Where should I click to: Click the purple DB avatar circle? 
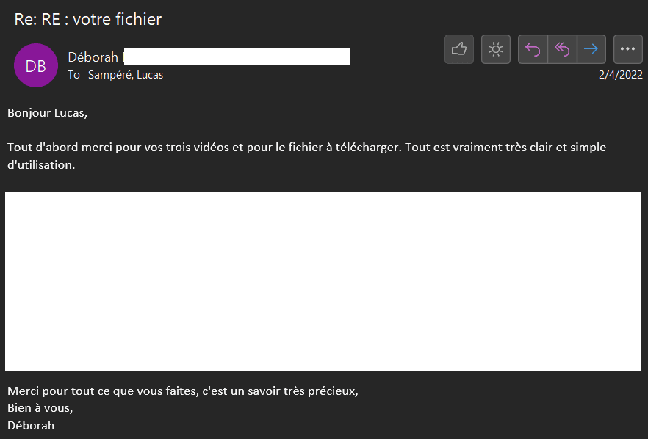(36, 65)
